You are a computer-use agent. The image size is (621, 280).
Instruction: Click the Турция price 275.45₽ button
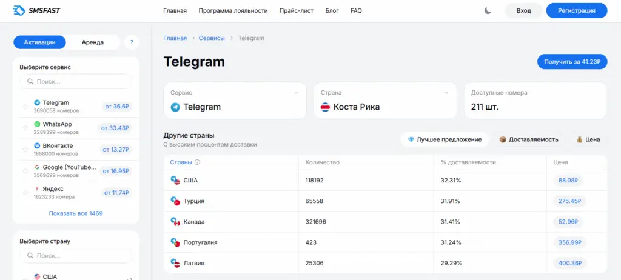tap(569, 201)
